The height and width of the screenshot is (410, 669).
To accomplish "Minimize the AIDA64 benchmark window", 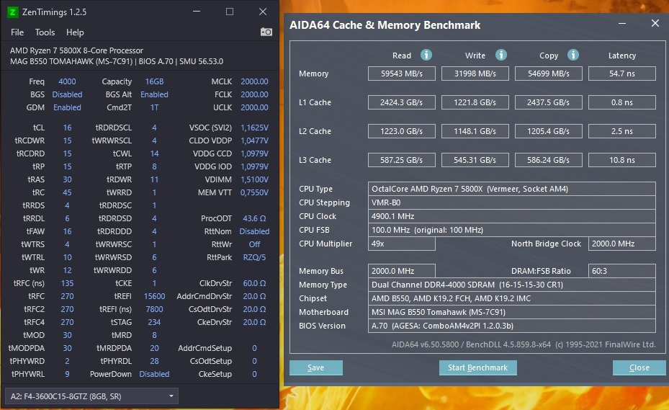I will (622, 24).
